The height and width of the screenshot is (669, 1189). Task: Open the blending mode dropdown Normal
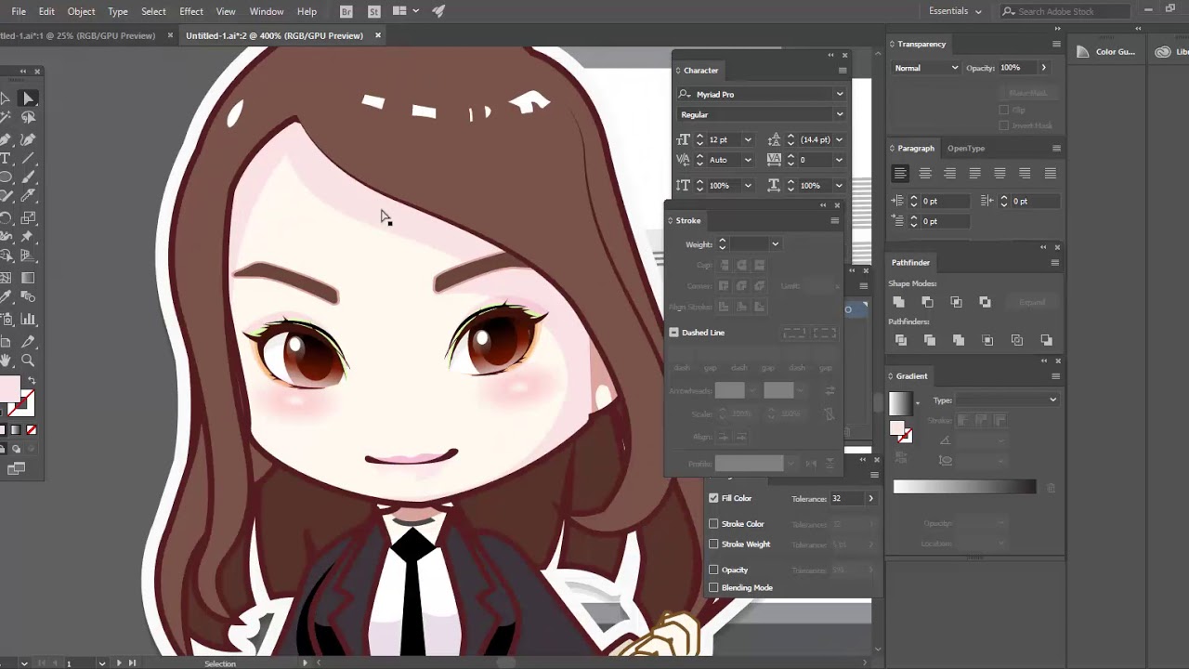tap(925, 68)
